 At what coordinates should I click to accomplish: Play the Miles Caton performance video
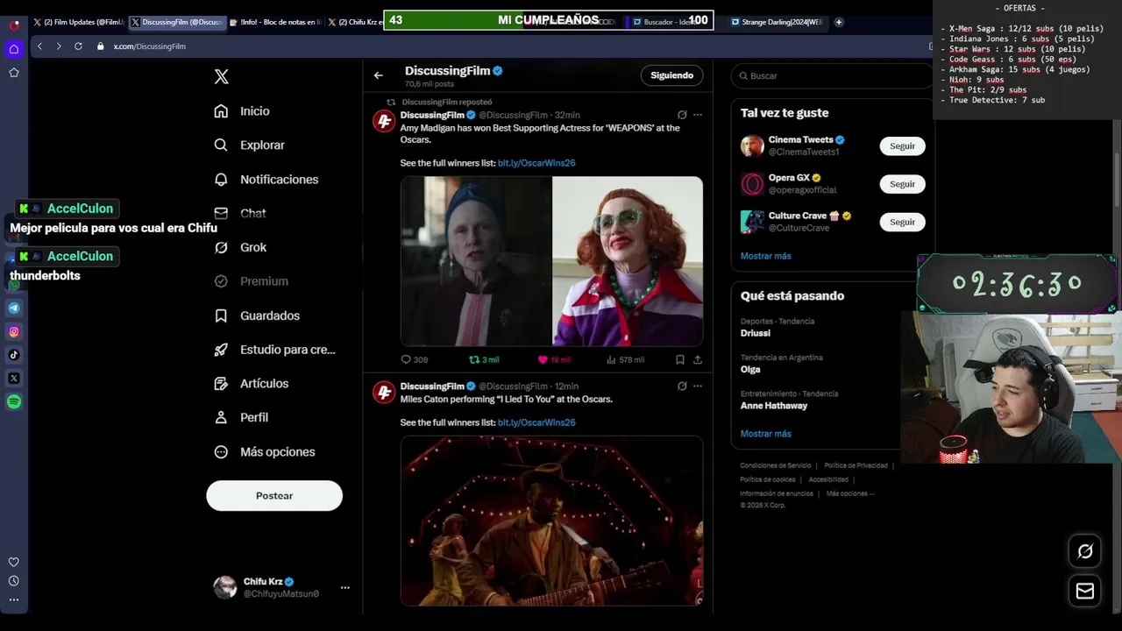(x=551, y=521)
